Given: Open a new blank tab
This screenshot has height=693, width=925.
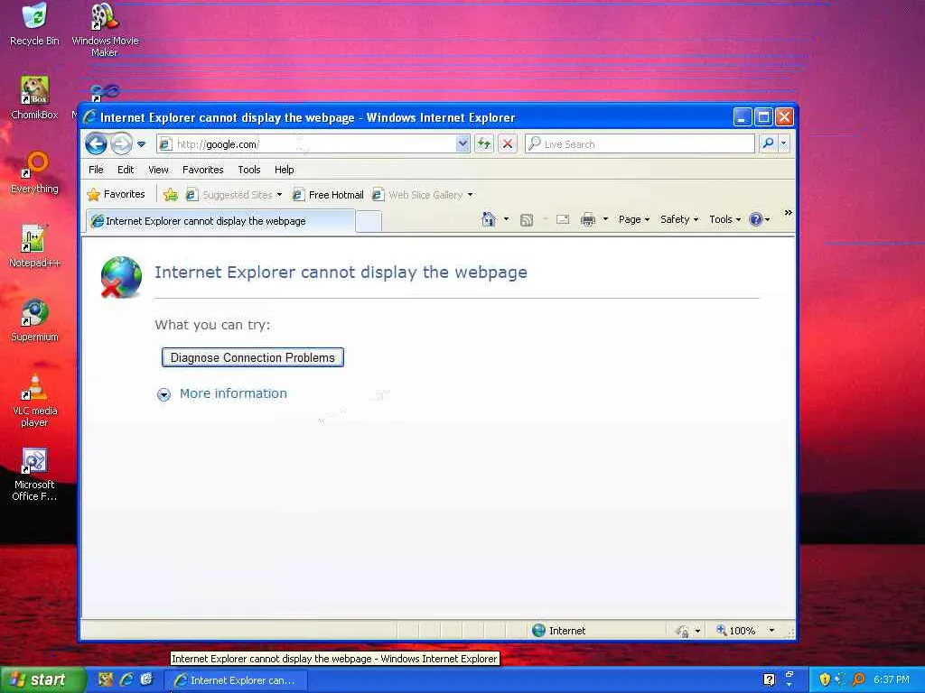Looking at the screenshot, I should pyautogui.click(x=369, y=222).
